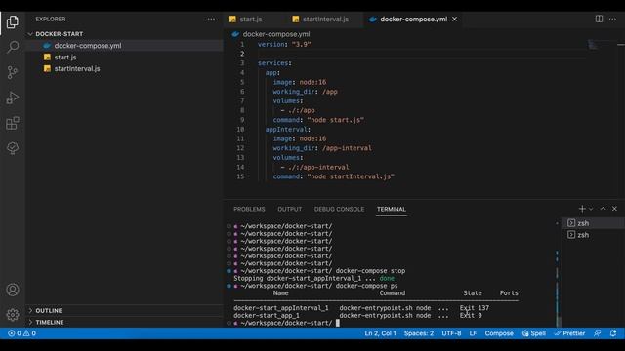
Task: Click the feedback icon in status bar
Action: tap(597, 333)
